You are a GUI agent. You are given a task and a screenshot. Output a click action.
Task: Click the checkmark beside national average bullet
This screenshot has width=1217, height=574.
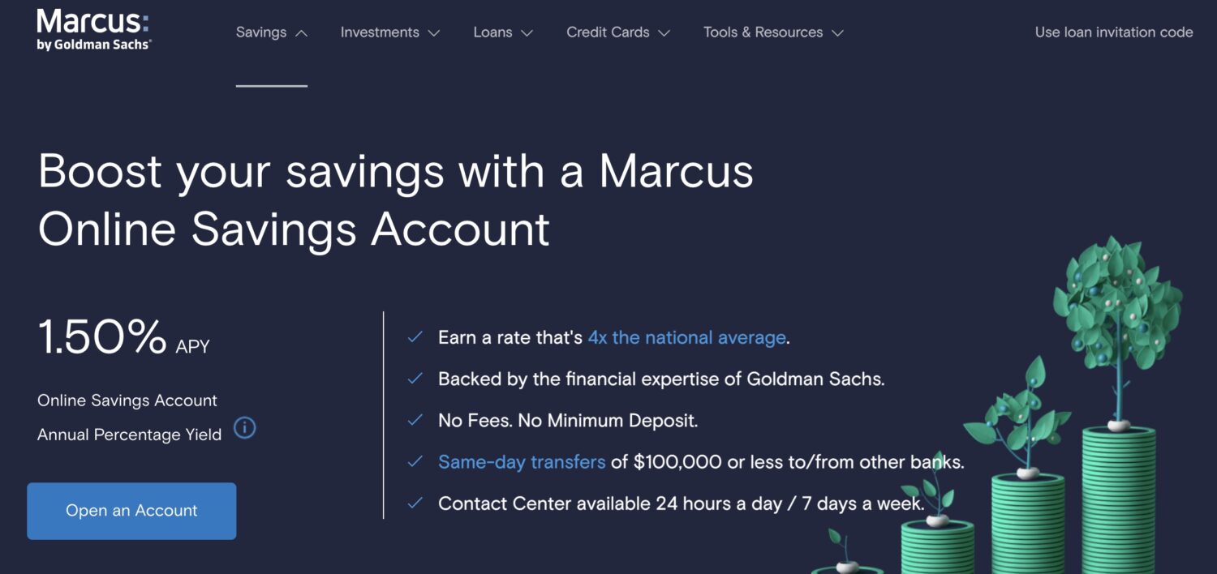tap(416, 336)
